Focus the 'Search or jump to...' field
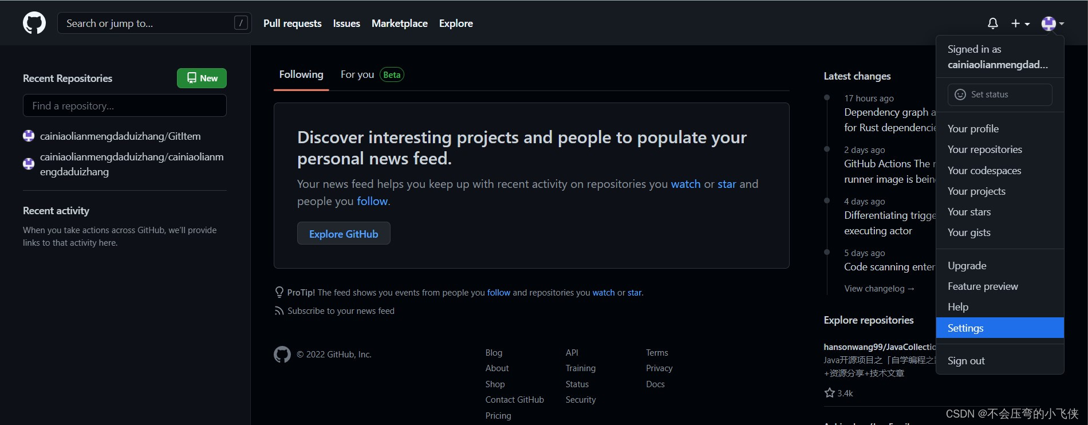 [155, 23]
